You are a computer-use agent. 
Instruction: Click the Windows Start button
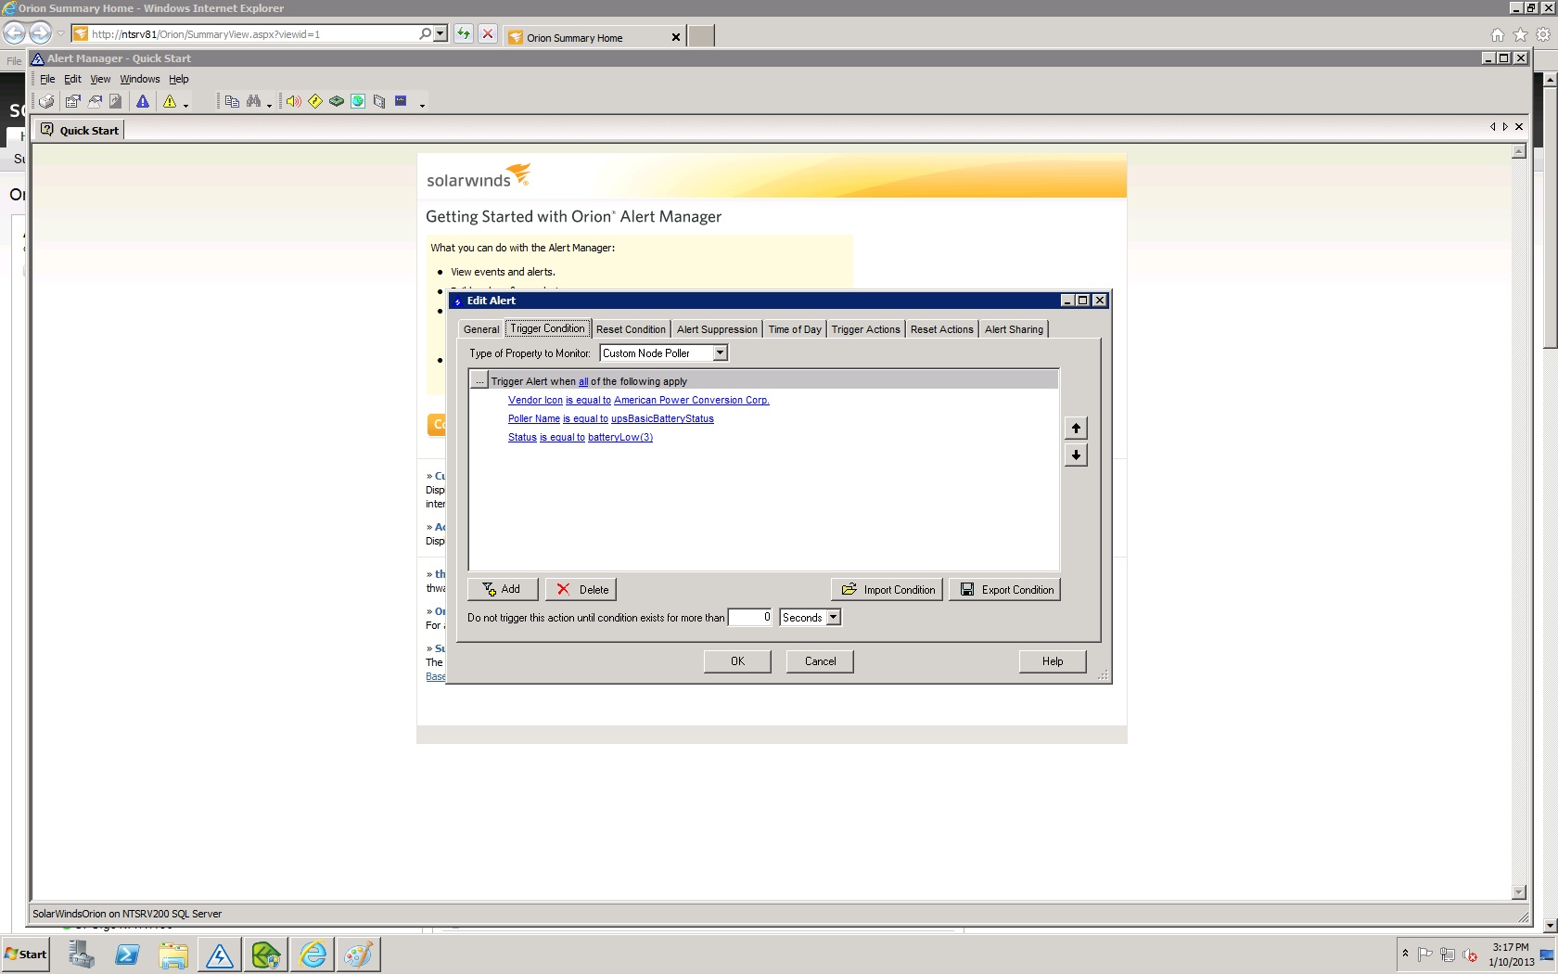[26, 955]
